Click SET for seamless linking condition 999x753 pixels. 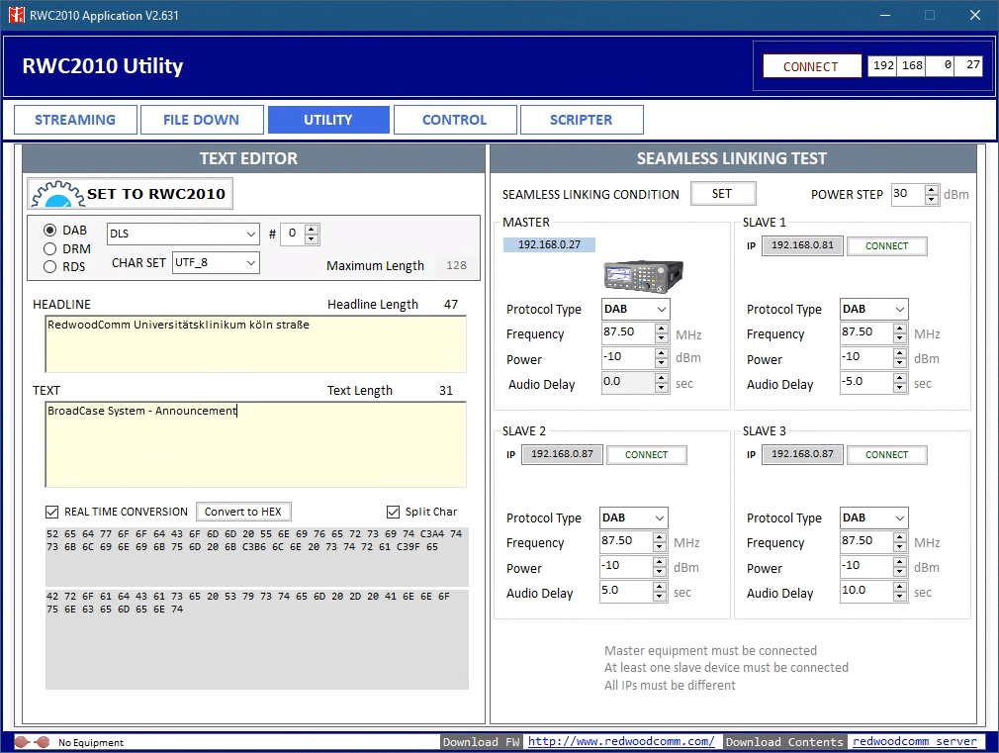[722, 194]
